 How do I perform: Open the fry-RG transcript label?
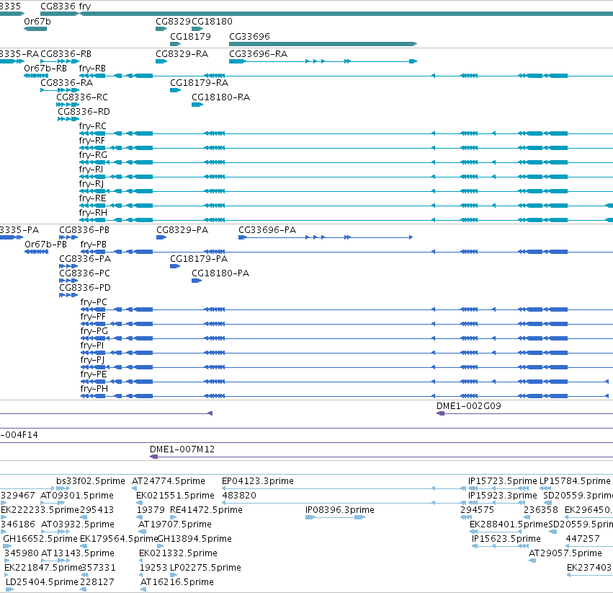(x=93, y=155)
